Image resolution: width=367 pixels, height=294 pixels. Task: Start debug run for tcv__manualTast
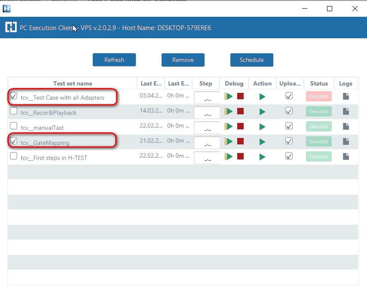tap(229, 127)
